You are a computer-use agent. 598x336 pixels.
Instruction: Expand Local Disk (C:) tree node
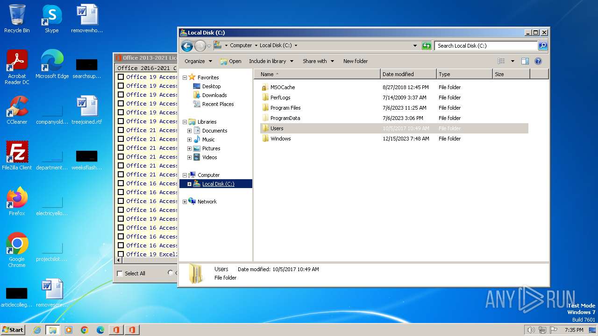click(189, 184)
